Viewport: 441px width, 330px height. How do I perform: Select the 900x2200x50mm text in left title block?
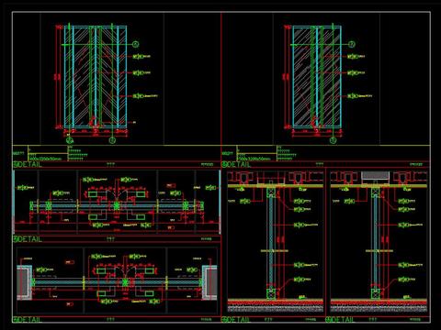tap(46, 159)
